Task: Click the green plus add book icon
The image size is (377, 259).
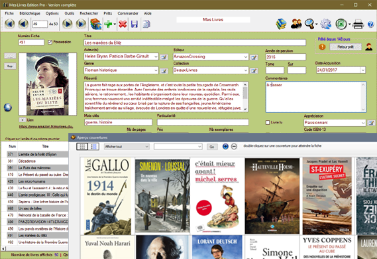Action: tap(108, 24)
